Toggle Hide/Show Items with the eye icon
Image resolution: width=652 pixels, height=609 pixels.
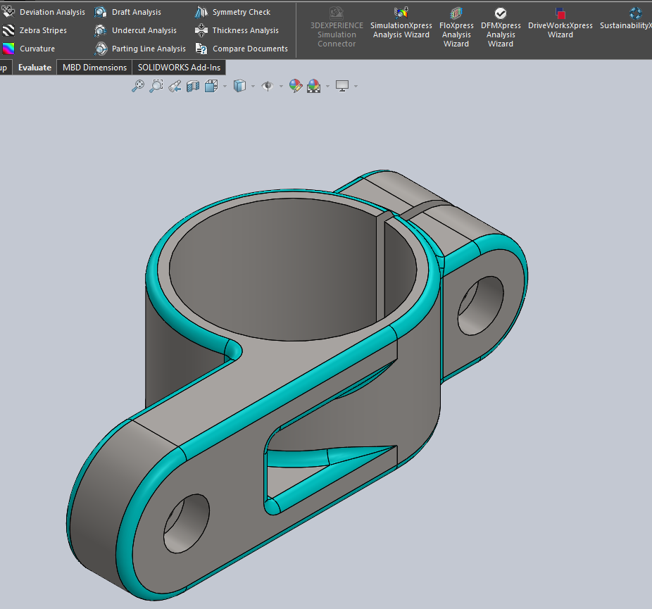[268, 85]
